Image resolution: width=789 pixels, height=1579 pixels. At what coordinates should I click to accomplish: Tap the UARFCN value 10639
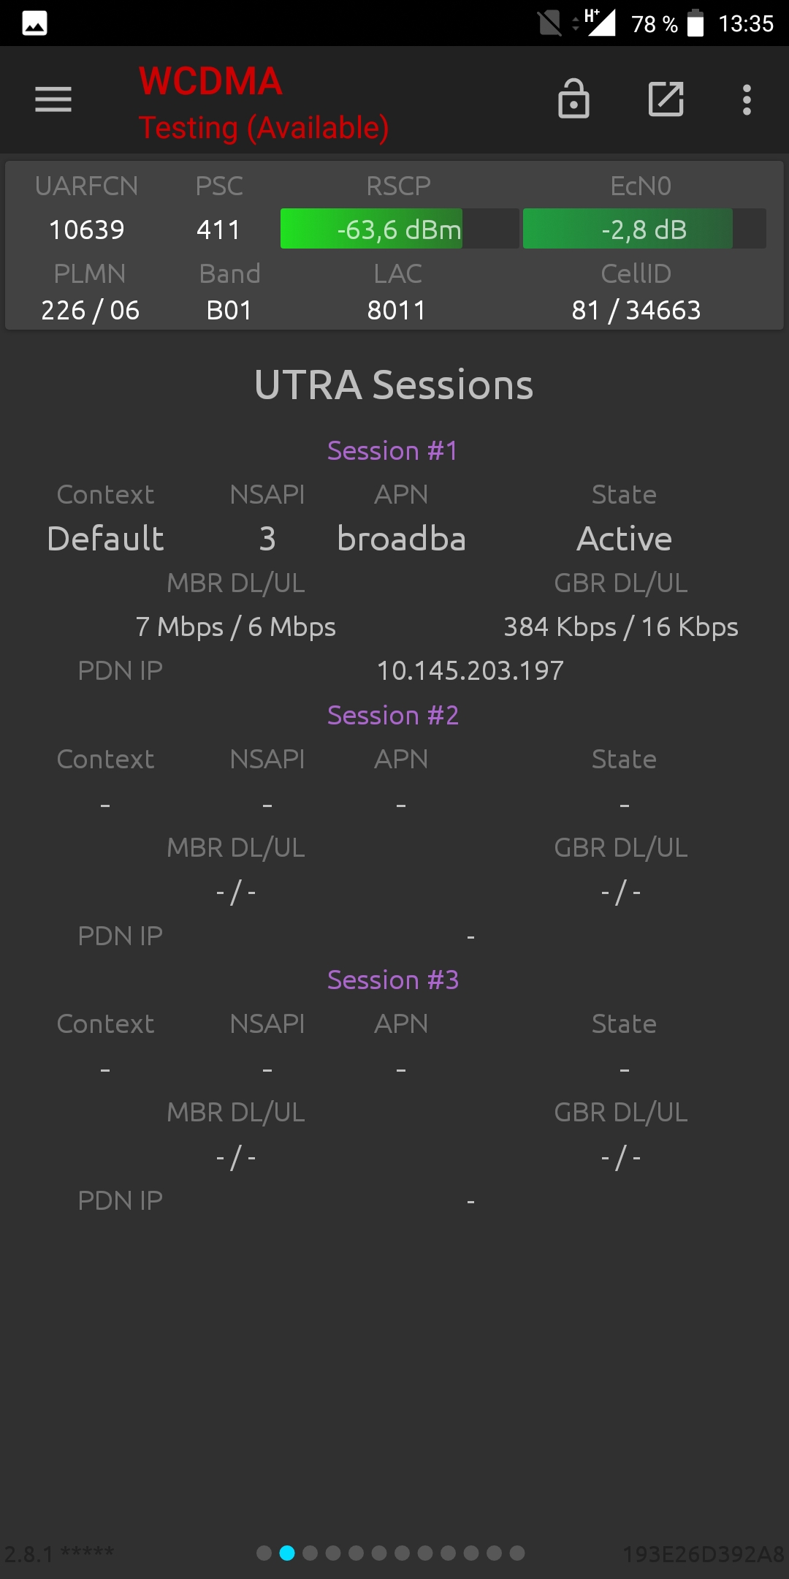tap(86, 230)
